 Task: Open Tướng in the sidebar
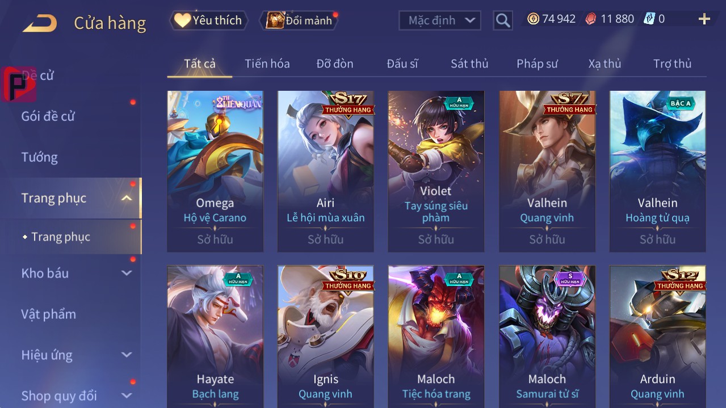40,157
